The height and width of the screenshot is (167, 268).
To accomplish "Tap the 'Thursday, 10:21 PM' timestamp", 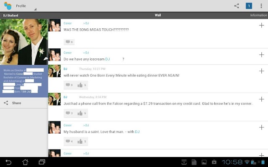I will [92, 69].
